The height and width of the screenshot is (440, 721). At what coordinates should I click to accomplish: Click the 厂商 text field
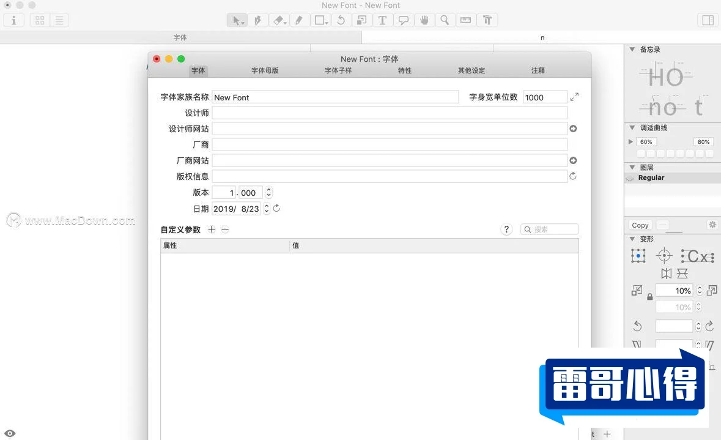pos(390,144)
